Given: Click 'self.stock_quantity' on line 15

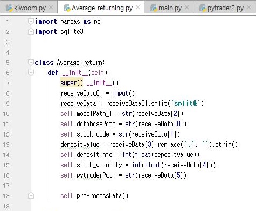Looking at the screenshot, I should coord(91,165).
